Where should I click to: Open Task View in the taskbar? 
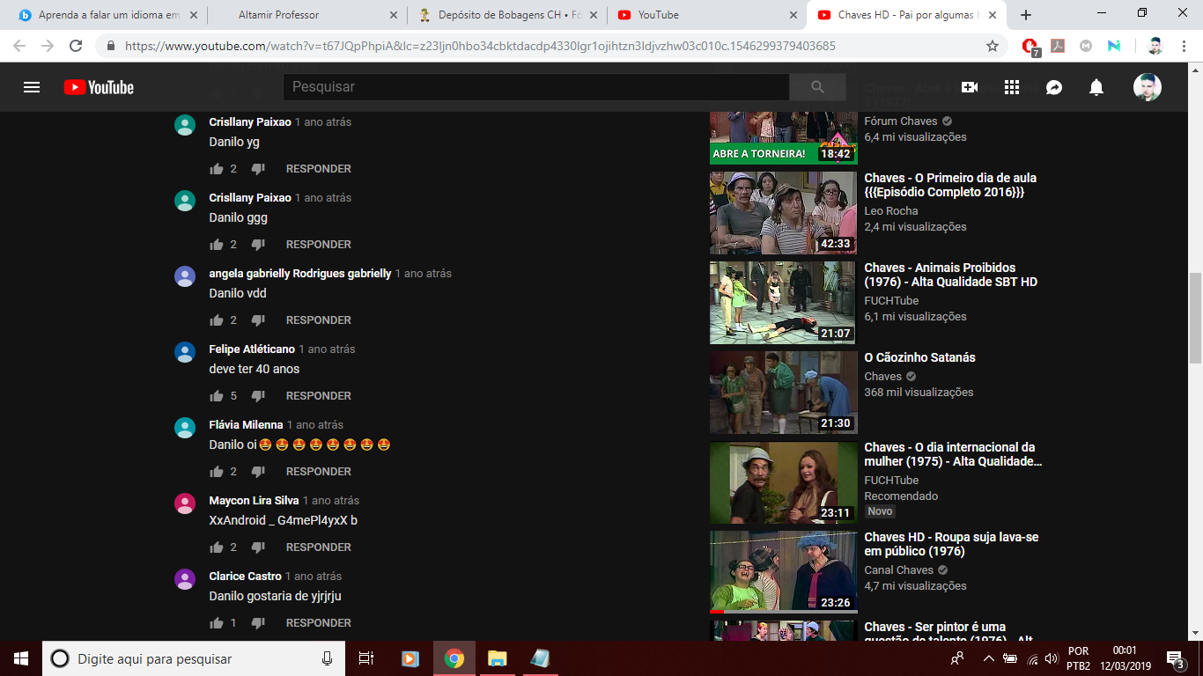pos(366,658)
